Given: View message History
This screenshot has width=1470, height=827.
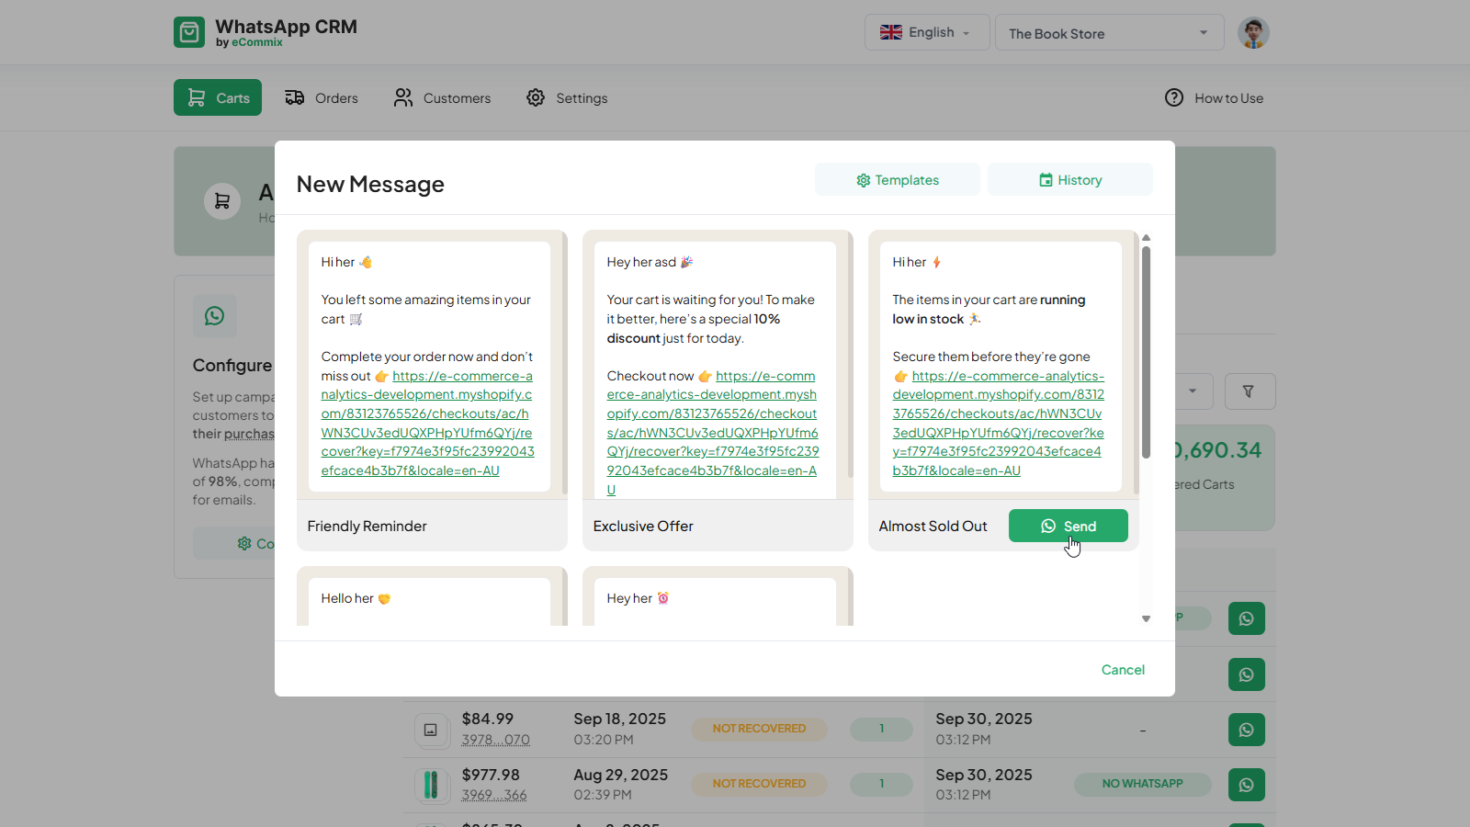Looking at the screenshot, I should pos(1069,180).
